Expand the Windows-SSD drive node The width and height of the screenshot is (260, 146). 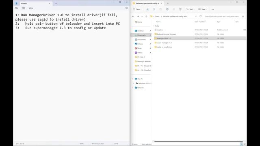134,83
